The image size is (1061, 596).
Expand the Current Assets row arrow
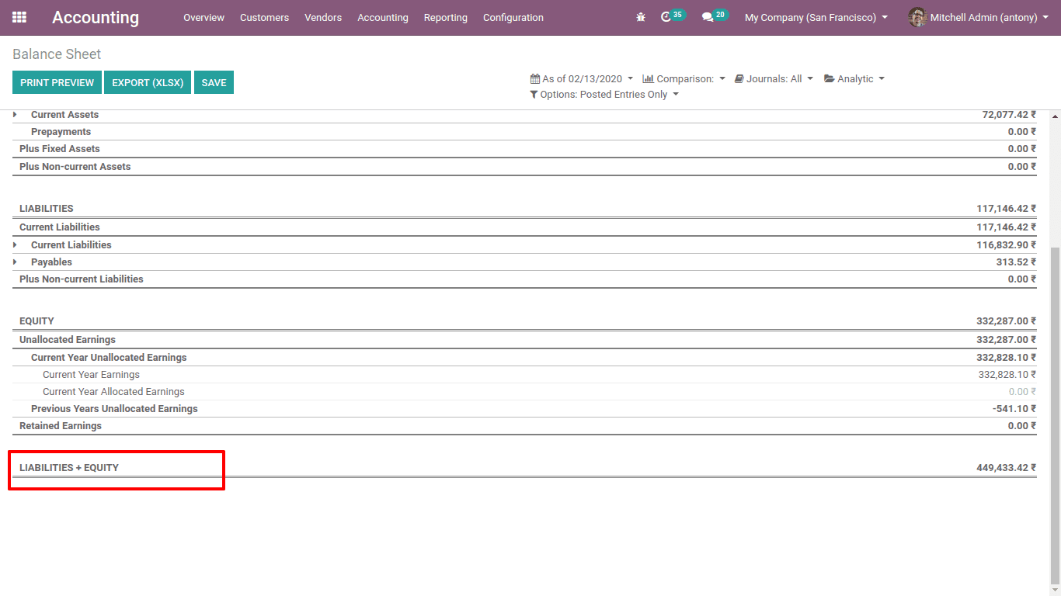[x=15, y=115]
